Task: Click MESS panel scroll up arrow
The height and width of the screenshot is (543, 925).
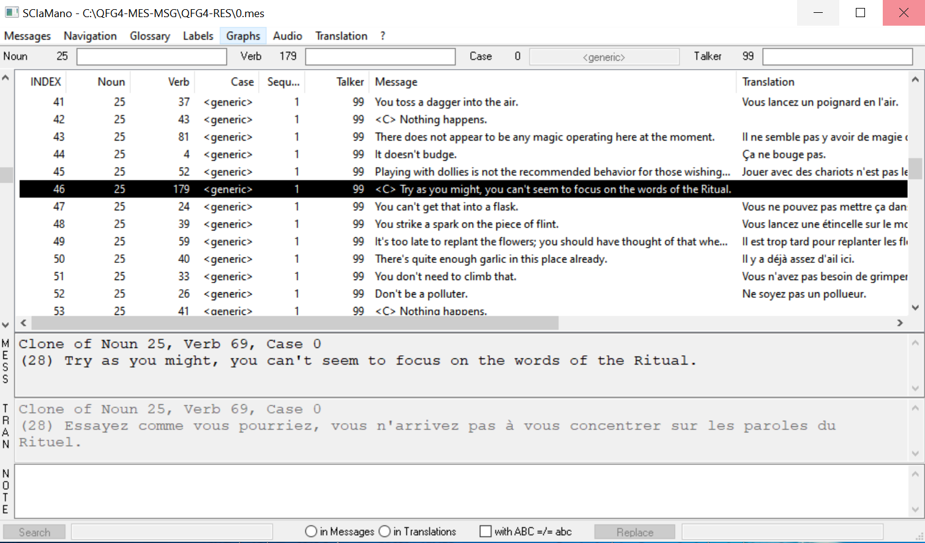Action: (x=915, y=342)
